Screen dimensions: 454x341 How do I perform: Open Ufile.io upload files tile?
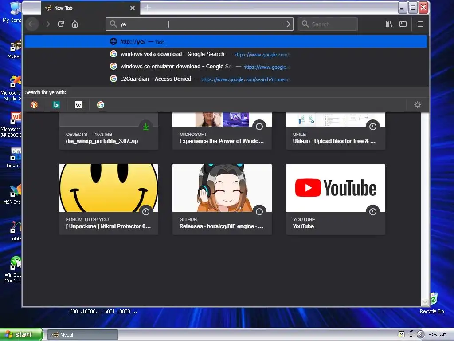coord(336,131)
